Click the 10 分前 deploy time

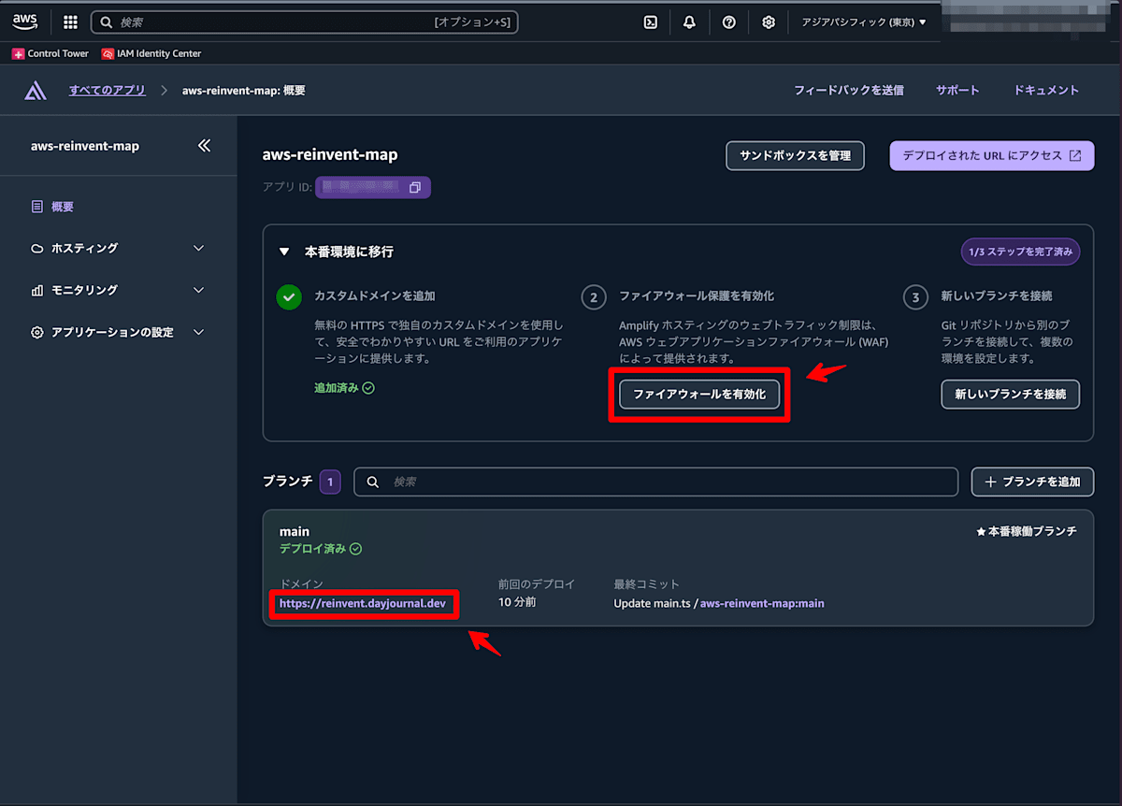coord(517,602)
